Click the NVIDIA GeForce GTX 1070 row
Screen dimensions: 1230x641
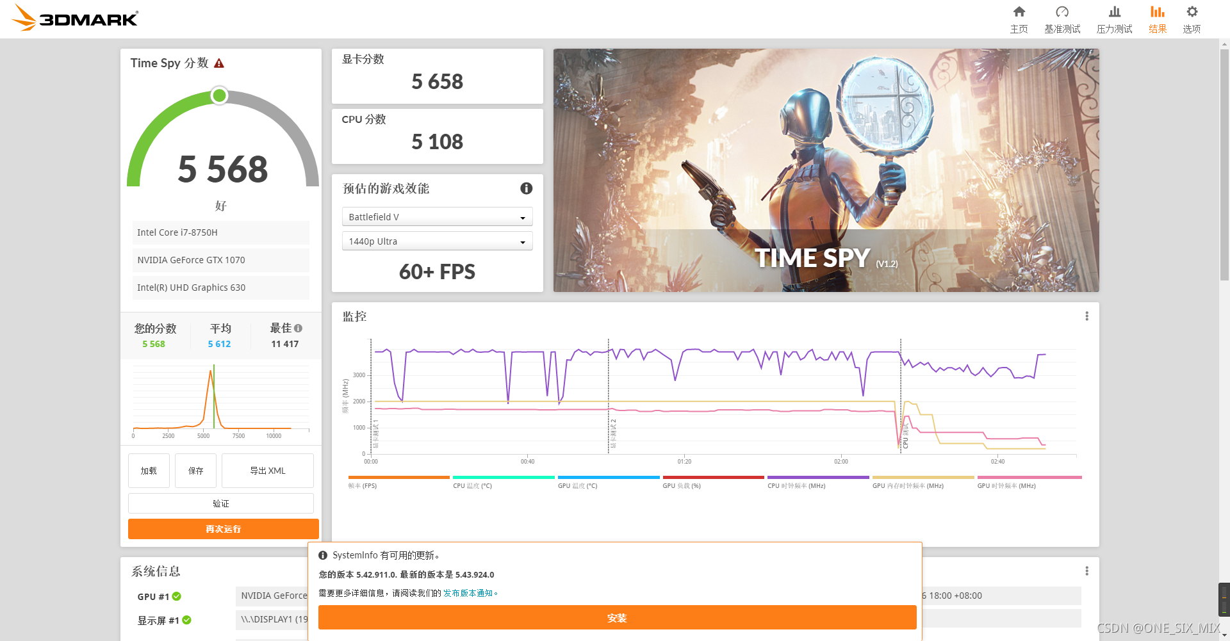pyautogui.click(x=221, y=260)
